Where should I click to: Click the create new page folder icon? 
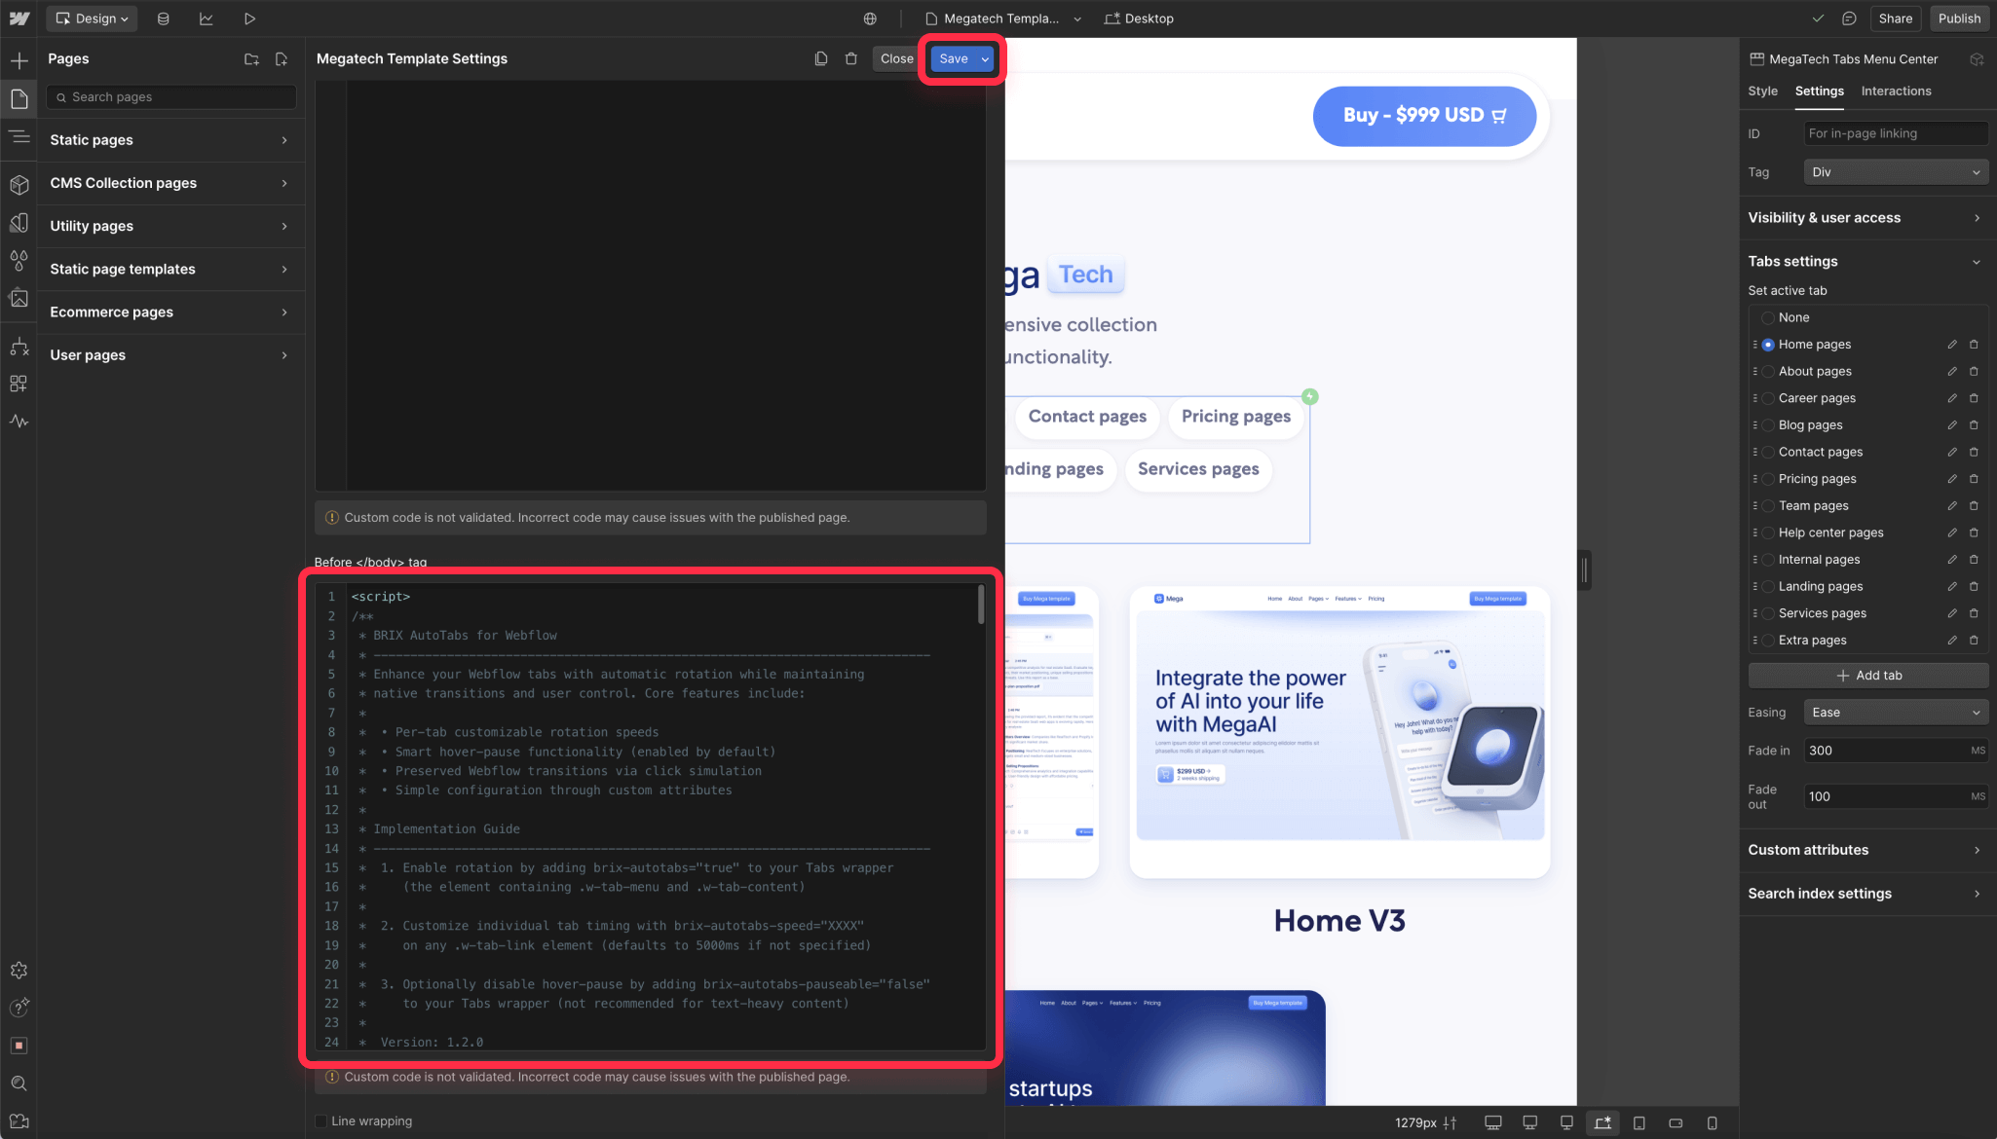point(251,59)
